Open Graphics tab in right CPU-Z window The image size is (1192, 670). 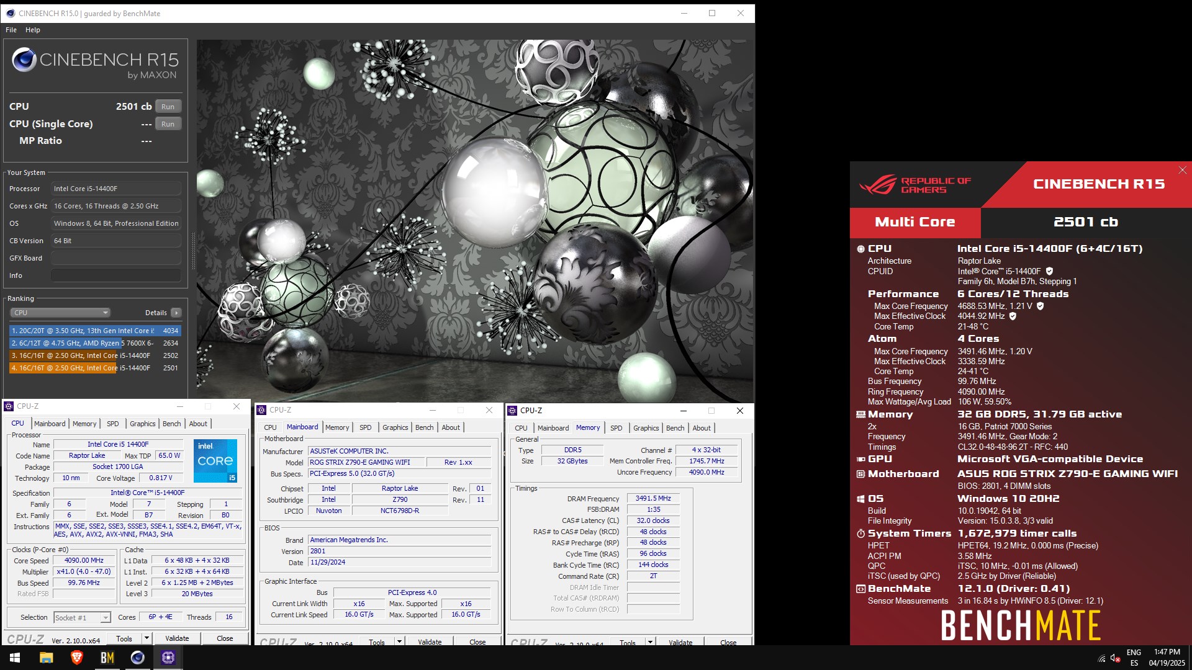point(646,428)
